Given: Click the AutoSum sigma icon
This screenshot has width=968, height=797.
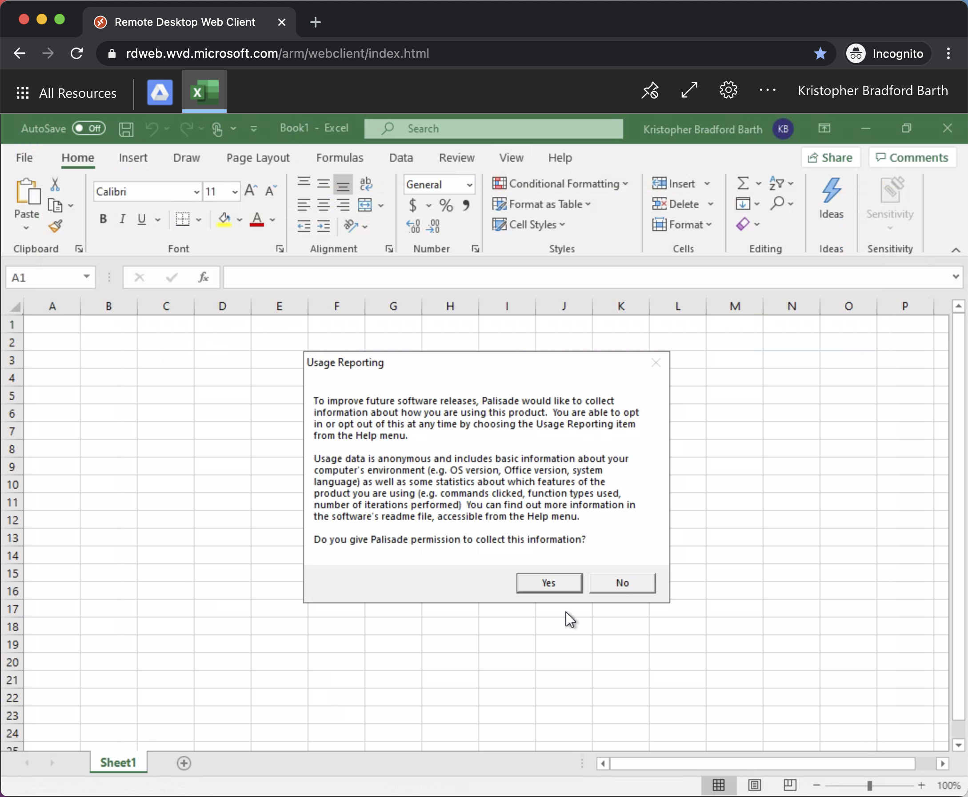Looking at the screenshot, I should point(743,183).
